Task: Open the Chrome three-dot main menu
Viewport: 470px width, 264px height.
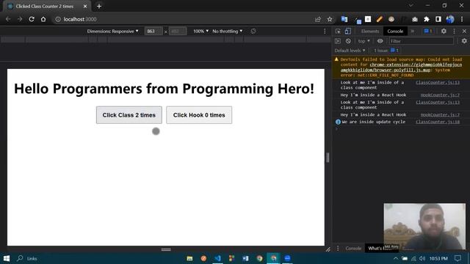Action: click(462, 19)
